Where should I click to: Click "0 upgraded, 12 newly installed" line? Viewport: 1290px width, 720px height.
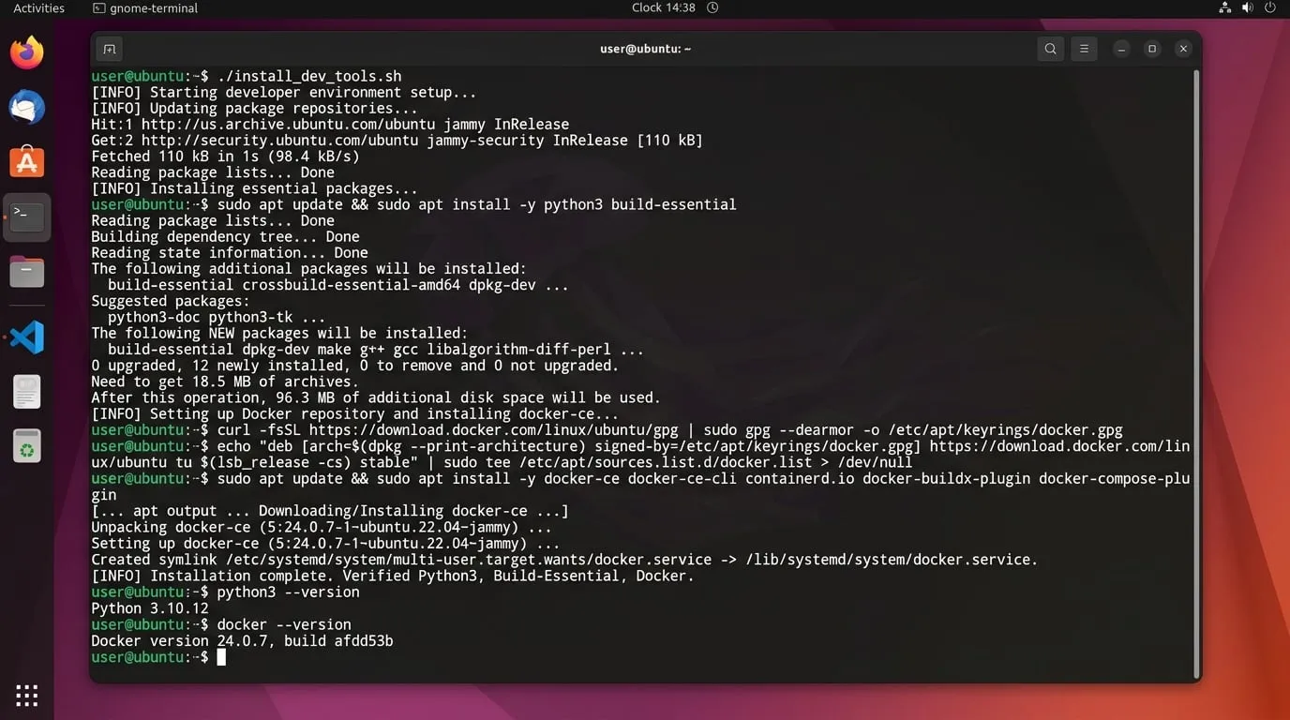[x=355, y=366]
